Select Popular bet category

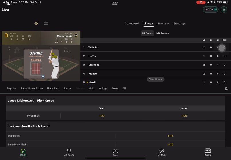point(11,89)
